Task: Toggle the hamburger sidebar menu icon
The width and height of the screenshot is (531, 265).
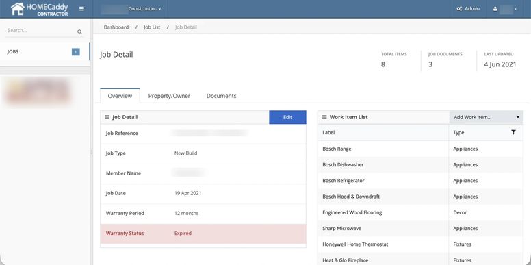Action: (x=81, y=9)
